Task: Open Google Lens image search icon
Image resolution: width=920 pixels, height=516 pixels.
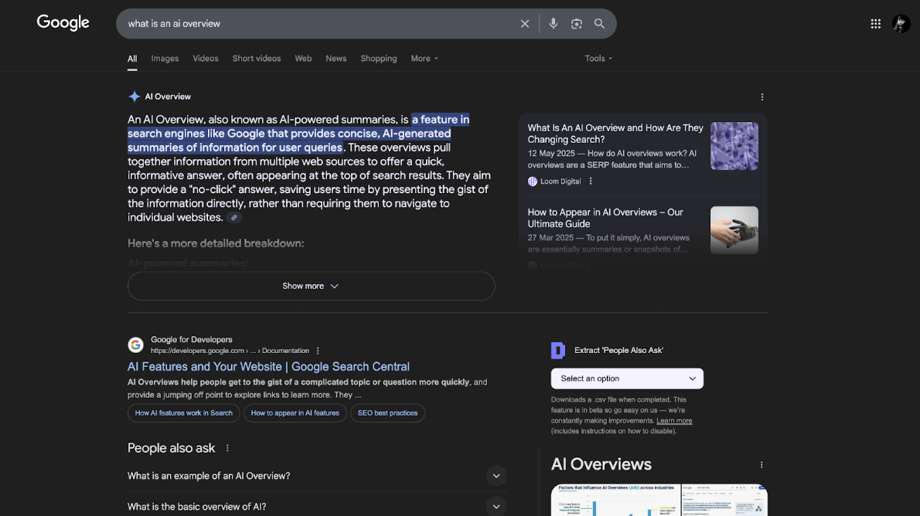Action: pos(576,23)
